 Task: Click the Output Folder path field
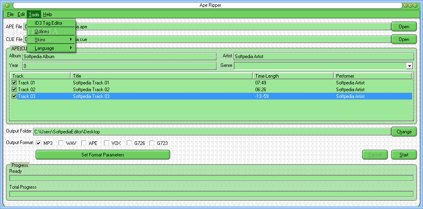(x=212, y=132)
